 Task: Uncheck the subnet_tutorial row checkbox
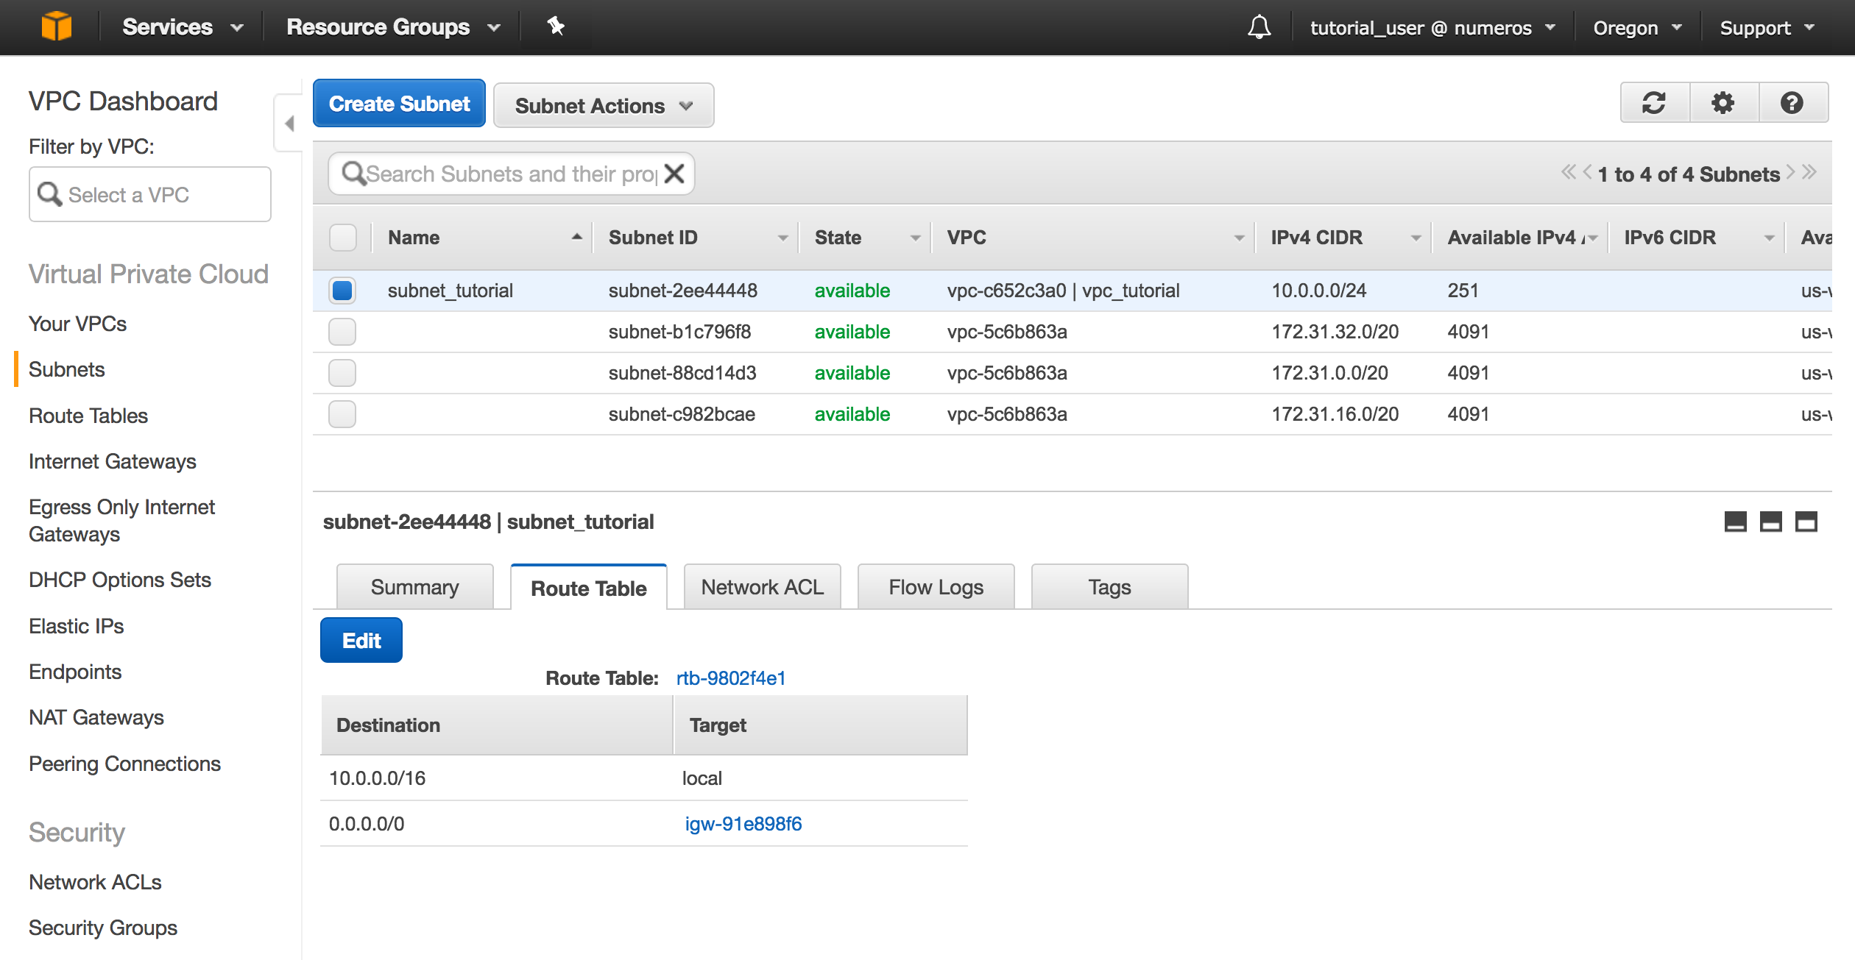coord(342,291)
